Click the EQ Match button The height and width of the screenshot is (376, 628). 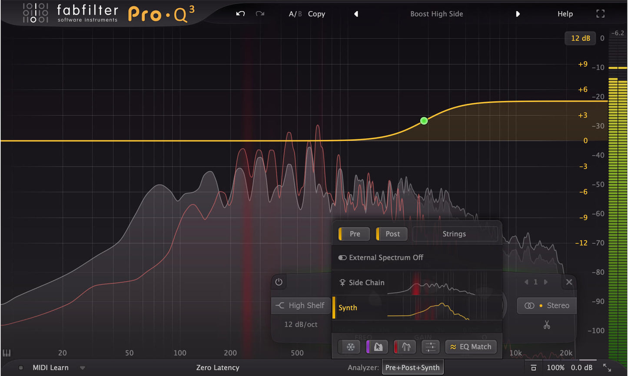pyautogui.click(x=470, y=347)
